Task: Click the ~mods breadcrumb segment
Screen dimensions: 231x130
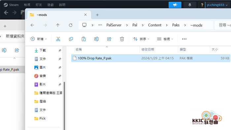Action: click(x=196, y=25)
